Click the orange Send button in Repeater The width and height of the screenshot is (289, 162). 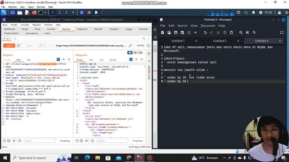pos(9,45)
